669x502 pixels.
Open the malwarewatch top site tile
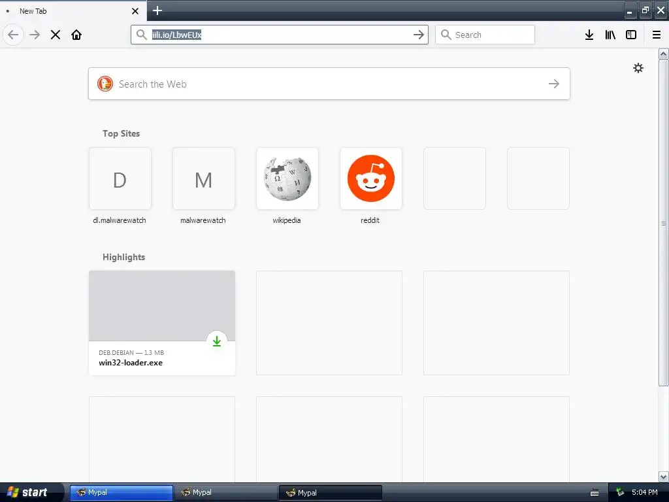coord(204,178)
